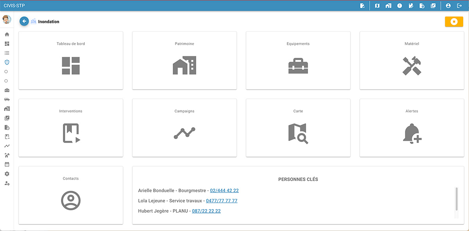Click the PLANU phone number 087/22 22 22

point(206,211)
